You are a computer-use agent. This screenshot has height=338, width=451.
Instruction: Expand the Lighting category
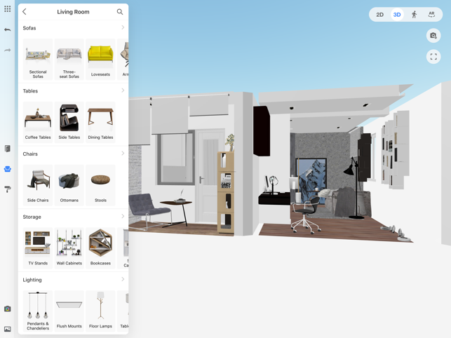[123, 280]
